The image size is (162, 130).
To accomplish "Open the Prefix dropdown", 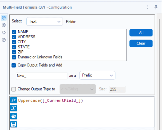I will pos(97,75).
